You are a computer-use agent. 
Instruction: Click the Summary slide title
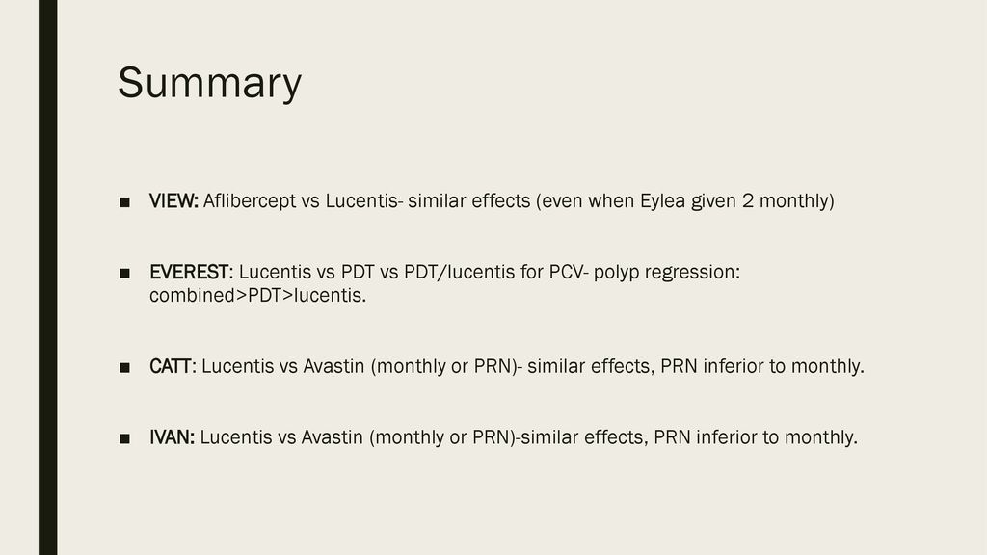point(209,83)
